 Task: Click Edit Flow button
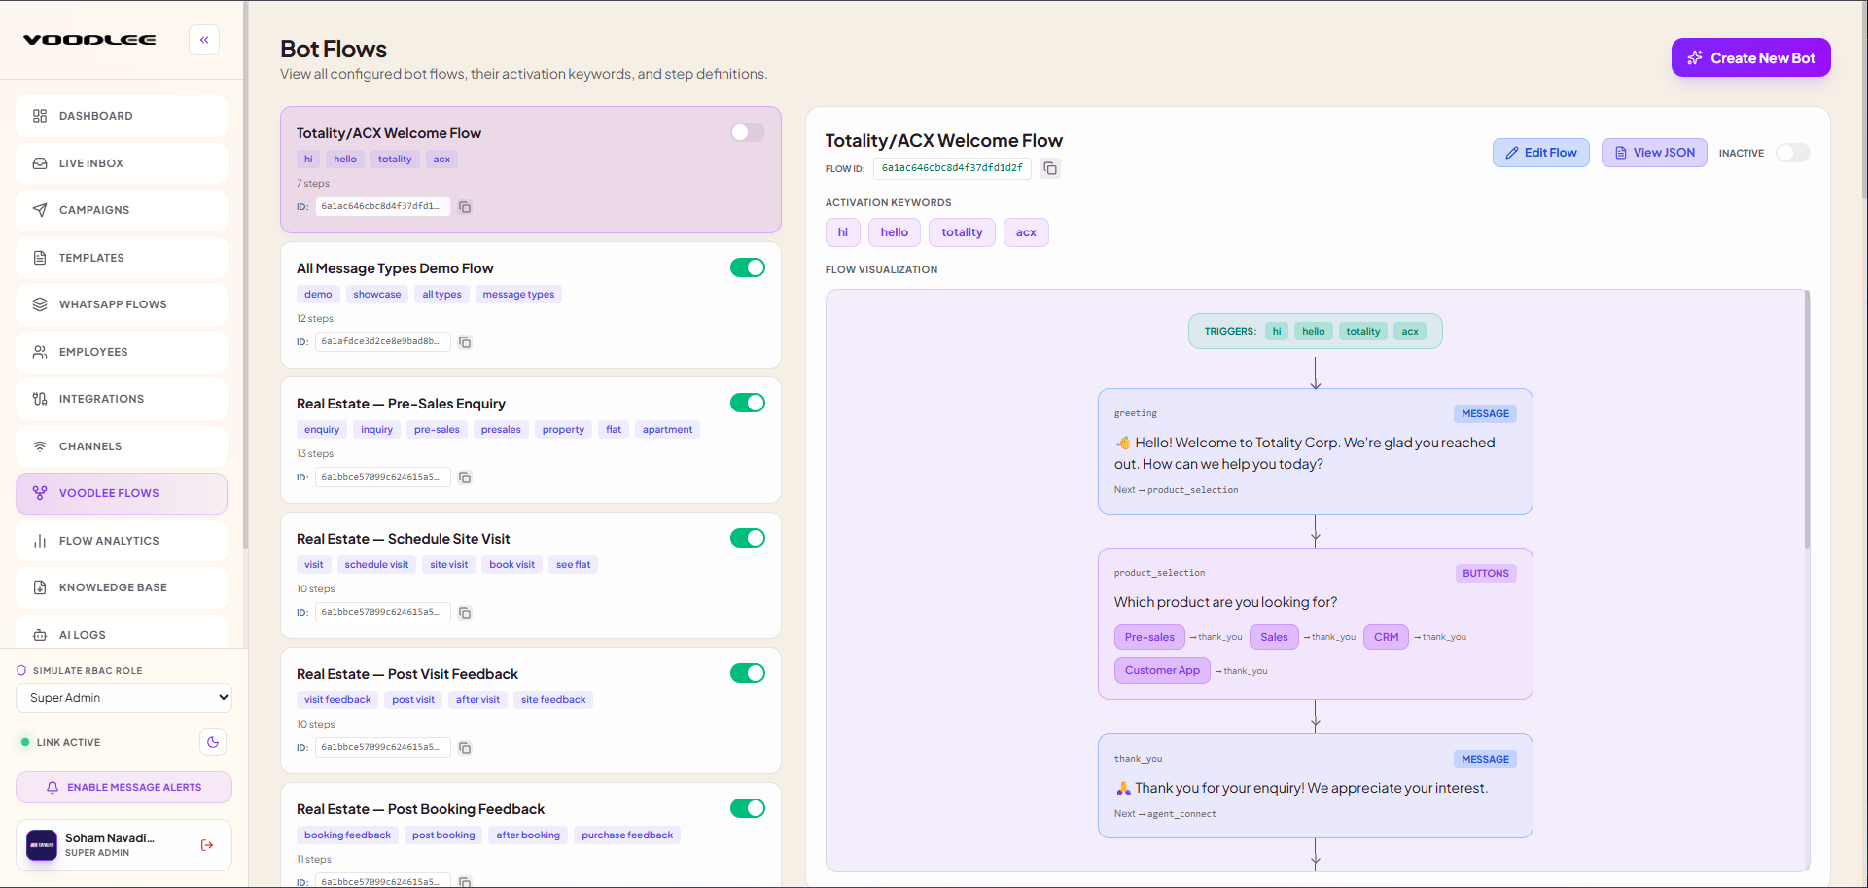pos(1541,153)
